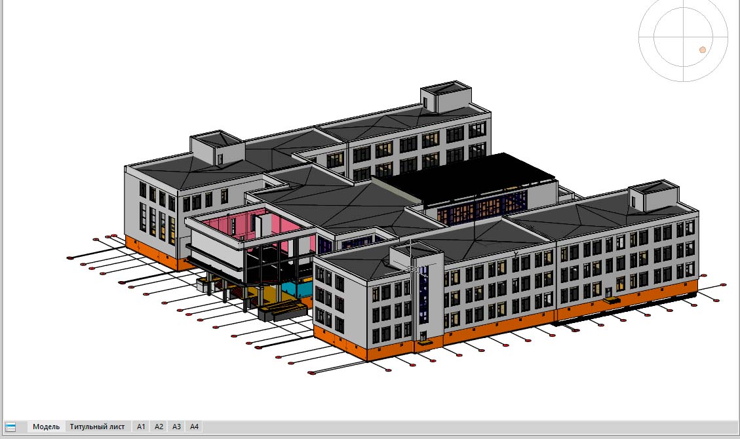Click the entrance steps below the glazed lobby
The height and width of the screenshot is (439, 740).
tap(283, 308)
